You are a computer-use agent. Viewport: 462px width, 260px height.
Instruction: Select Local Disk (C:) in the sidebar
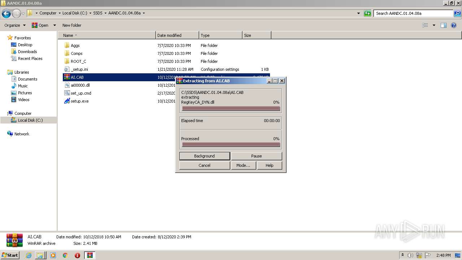[30, 120]
